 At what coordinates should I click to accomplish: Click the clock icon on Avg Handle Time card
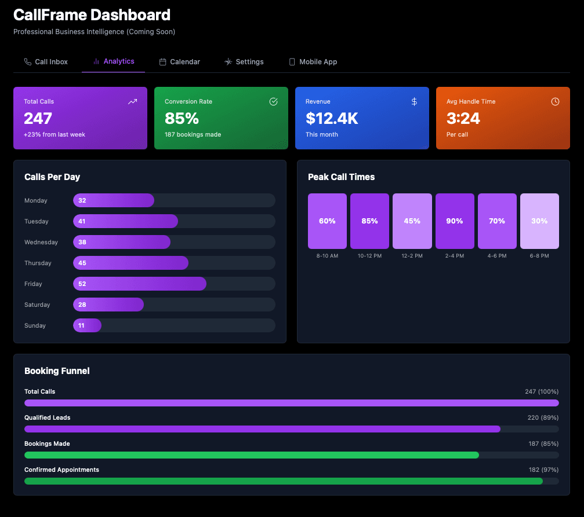coord(555,101)
